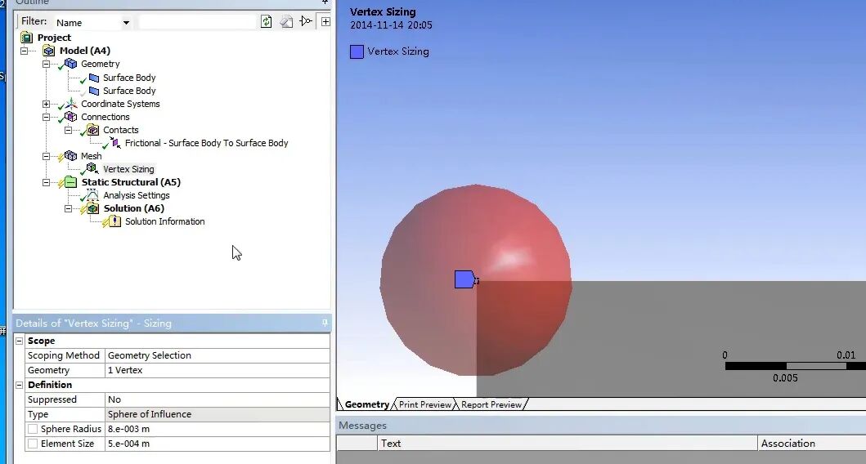
Task: Select the Analysis Settings tree item
Action: click(x=136, y=195)
